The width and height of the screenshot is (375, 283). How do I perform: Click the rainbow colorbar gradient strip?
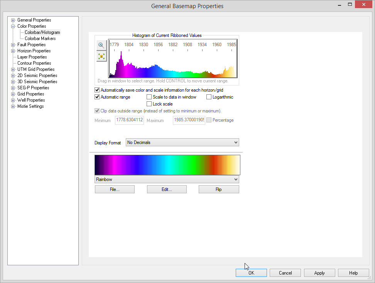coord(167,165)
